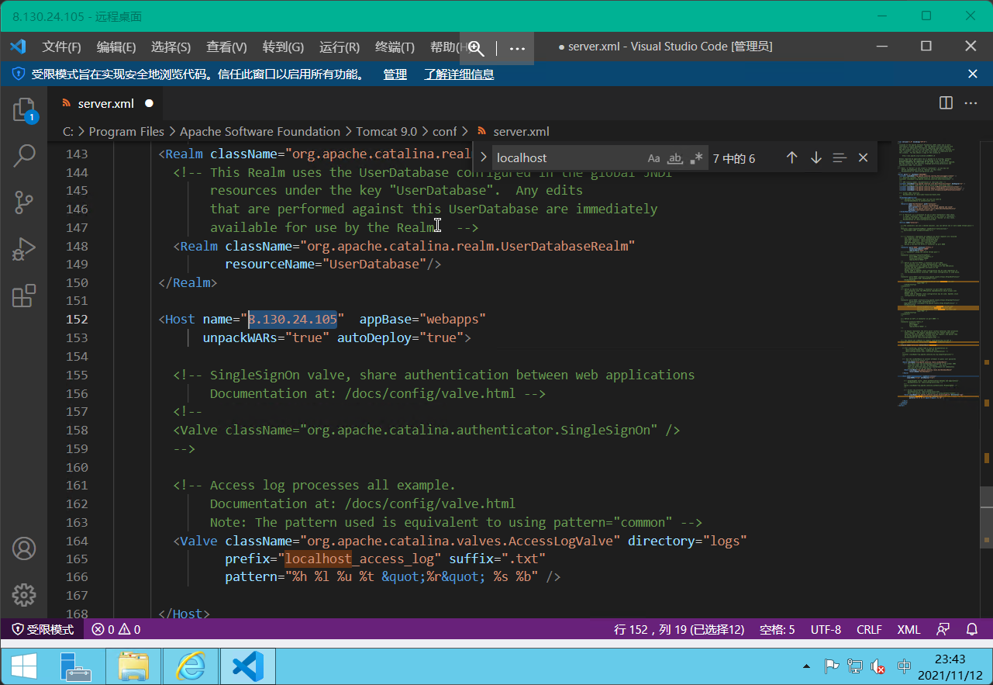Open 编辑(E) menu

click(x=116, y=47)
